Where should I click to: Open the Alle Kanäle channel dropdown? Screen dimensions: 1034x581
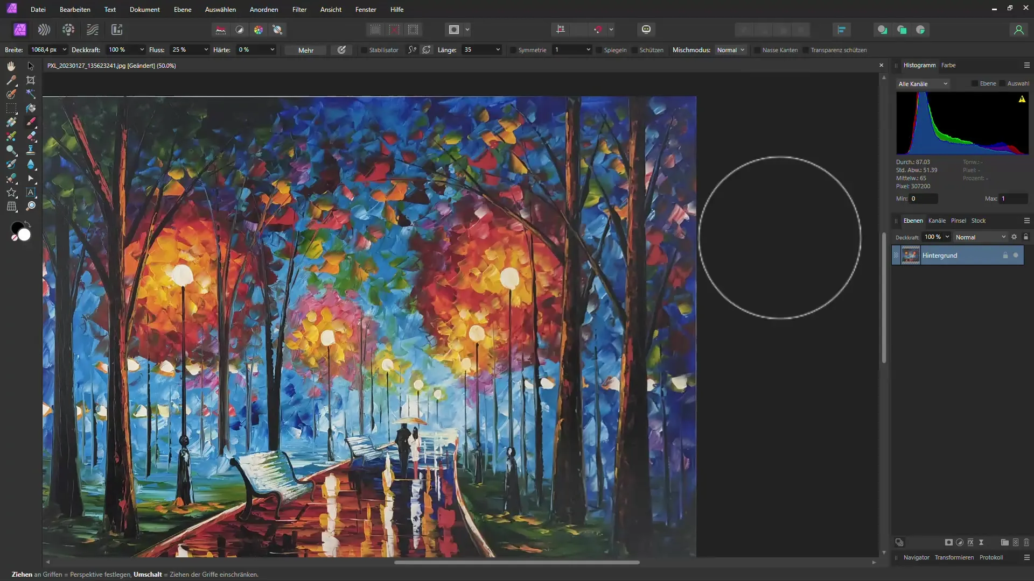923,83
